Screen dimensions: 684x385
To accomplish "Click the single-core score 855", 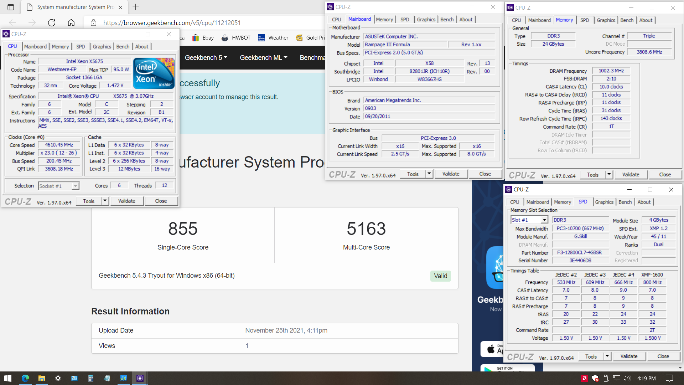I will pos(183,229).
